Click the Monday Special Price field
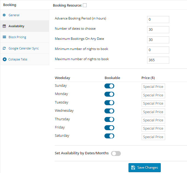The height and width of the screenshot is (173, 187). click(x=153, y=95)
